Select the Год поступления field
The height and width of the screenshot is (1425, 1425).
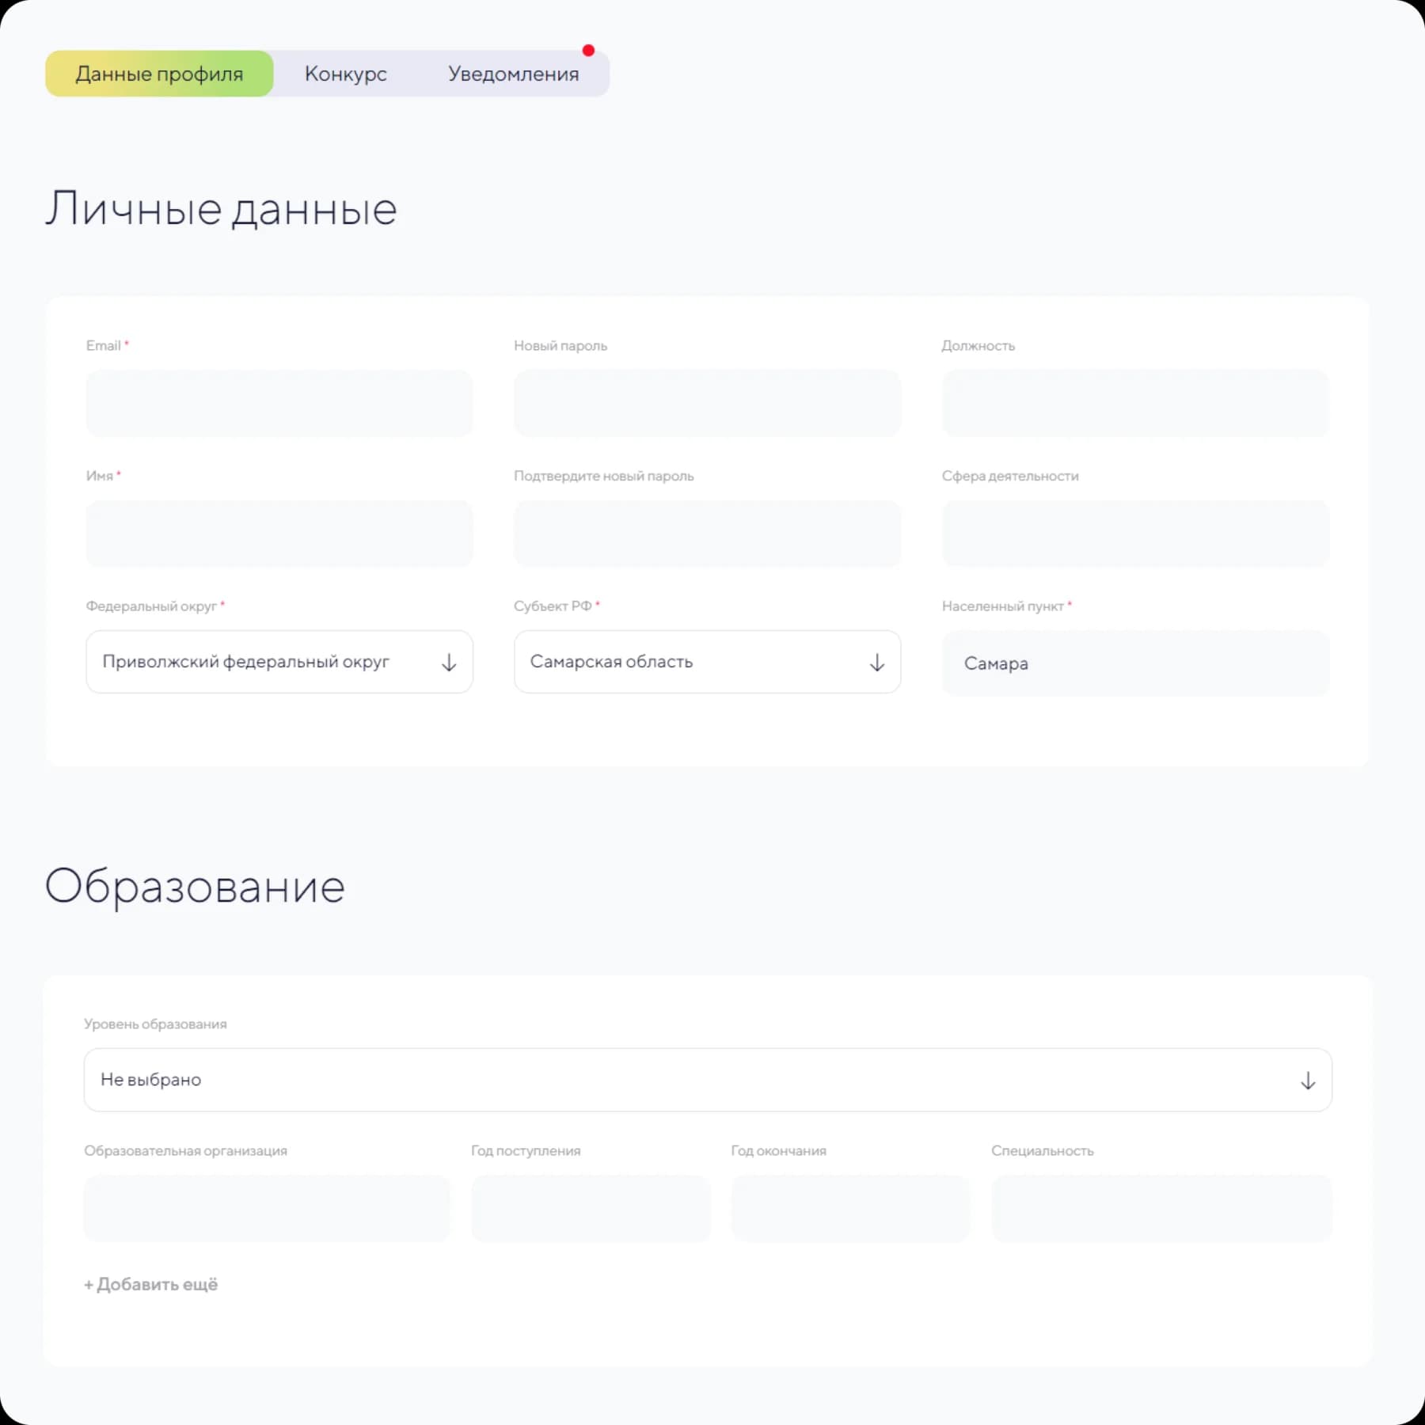(591, 1209)
